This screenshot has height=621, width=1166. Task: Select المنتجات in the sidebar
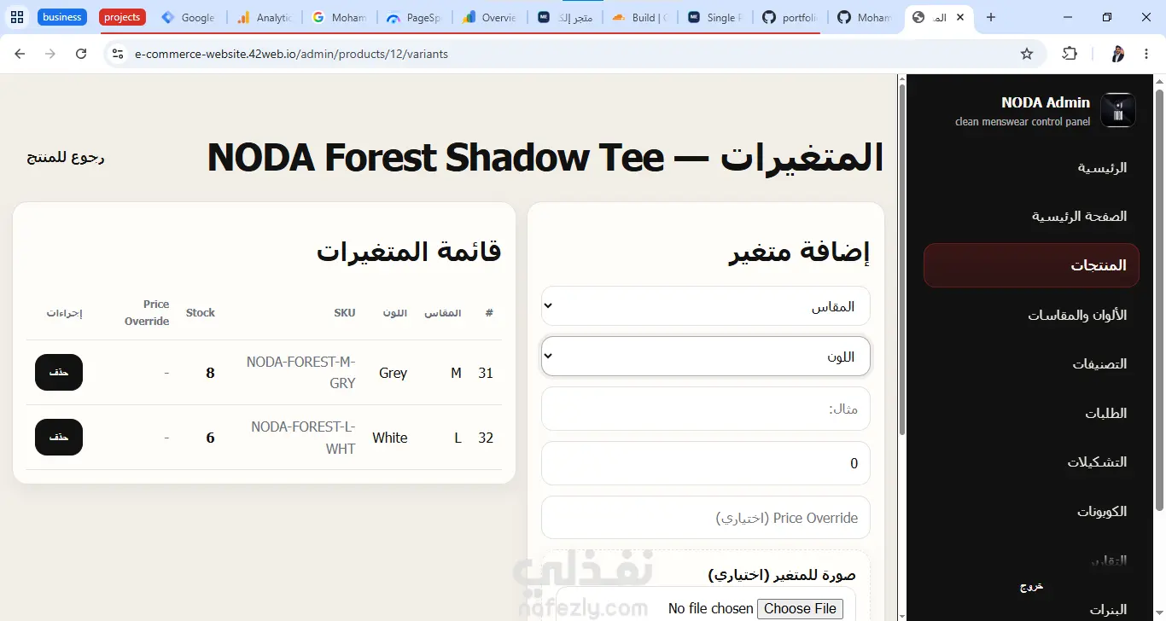tap(1031, 265)
